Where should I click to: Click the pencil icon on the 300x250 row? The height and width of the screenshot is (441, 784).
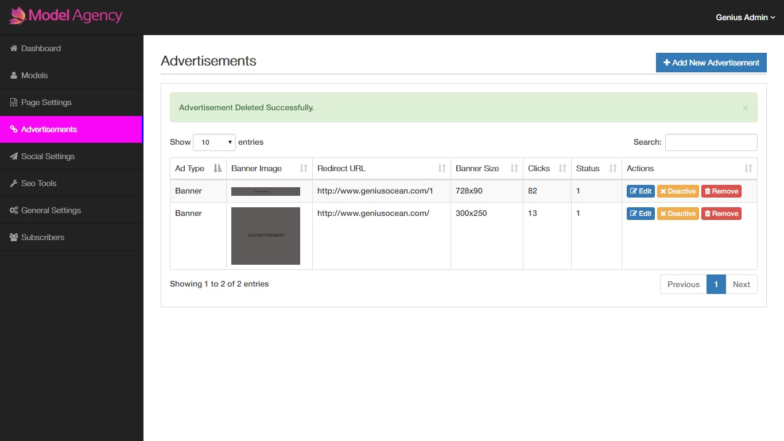tap(634, 213)
